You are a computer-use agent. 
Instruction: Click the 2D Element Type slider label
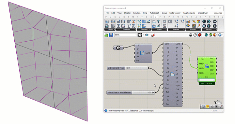pyautogui.click(x=116, y=68)
